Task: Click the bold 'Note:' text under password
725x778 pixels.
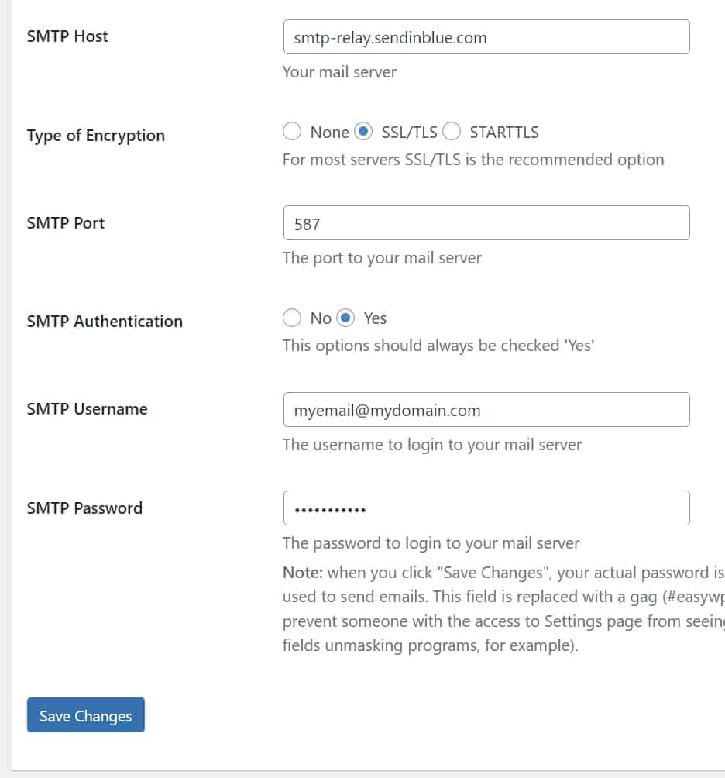Action: pyautogui.click(x=303, y=573)
